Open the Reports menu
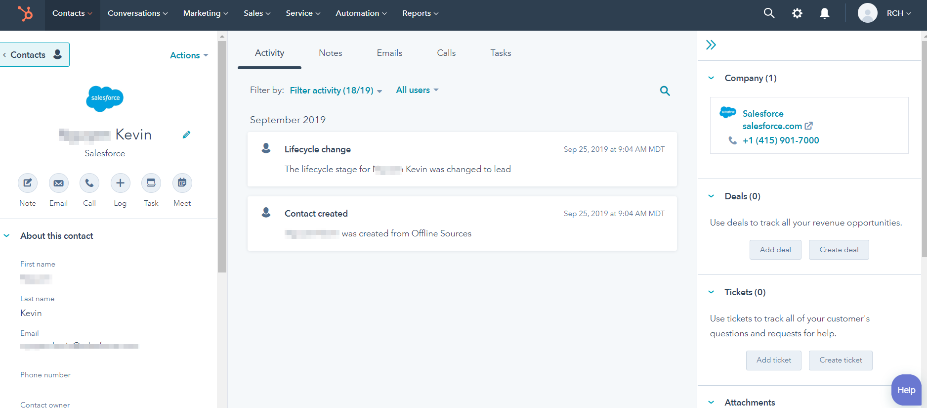The image size is (927, 408). point(420,13)
